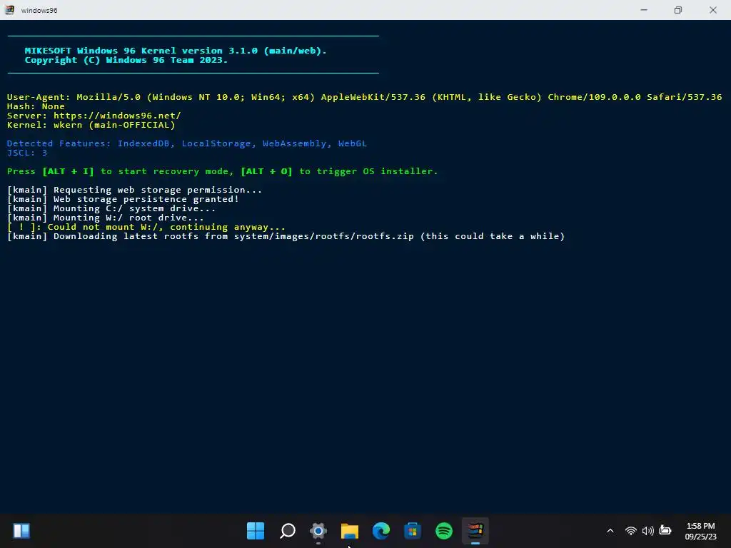Click the https://windows96.net/ server text

(x=117, y=116)
